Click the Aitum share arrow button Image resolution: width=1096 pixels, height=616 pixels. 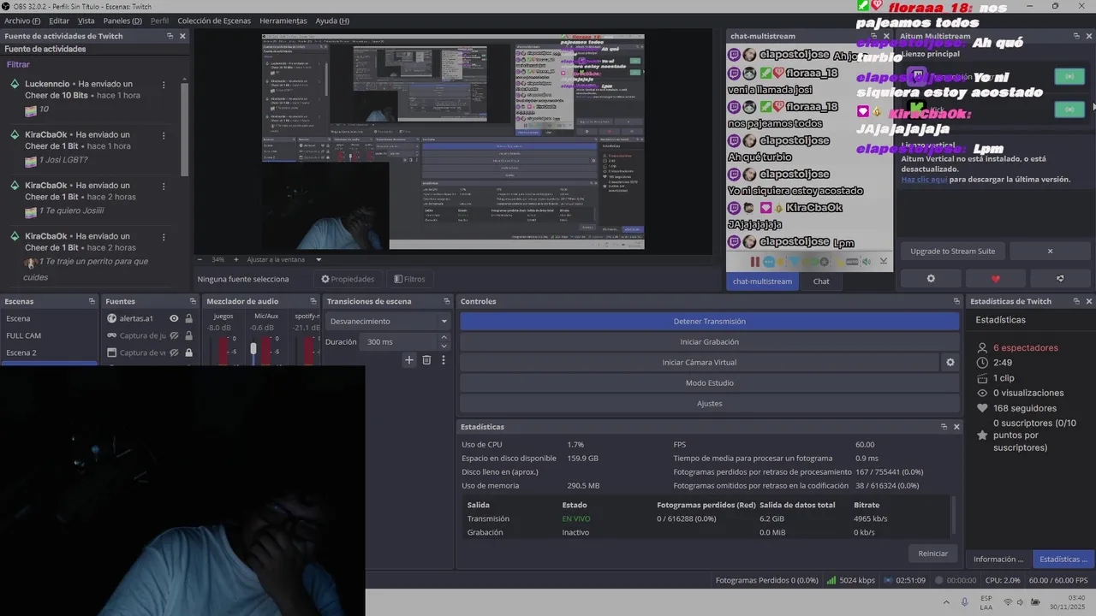[x=1060, y=278]
